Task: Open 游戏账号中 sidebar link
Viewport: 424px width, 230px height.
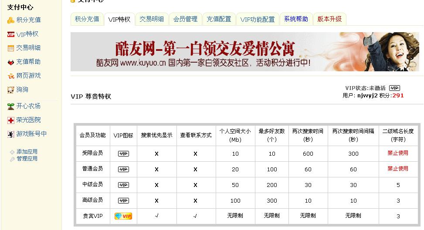Action: tap(31, 134)
